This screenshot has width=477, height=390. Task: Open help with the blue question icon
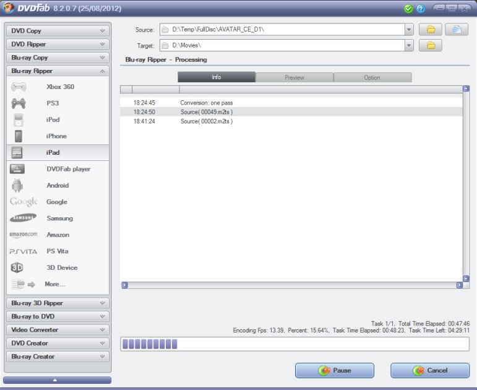pyautogui.click(x=421, y=9)
